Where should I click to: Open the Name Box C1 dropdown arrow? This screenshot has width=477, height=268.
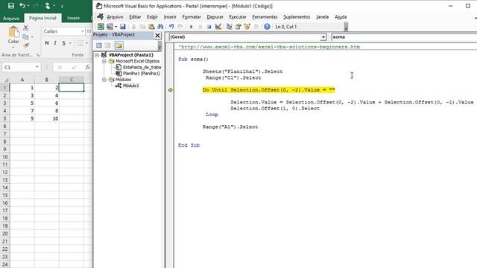pyautogui.click(x=37, y=67)
